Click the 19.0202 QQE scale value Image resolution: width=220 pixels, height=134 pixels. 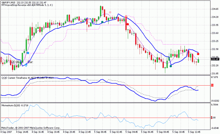(215, 101)
